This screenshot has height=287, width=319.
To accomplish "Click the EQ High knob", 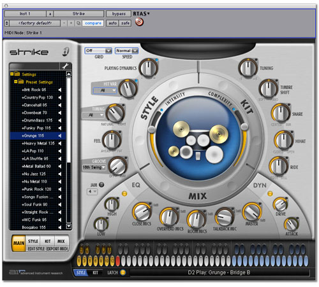I will click(112, 204).
